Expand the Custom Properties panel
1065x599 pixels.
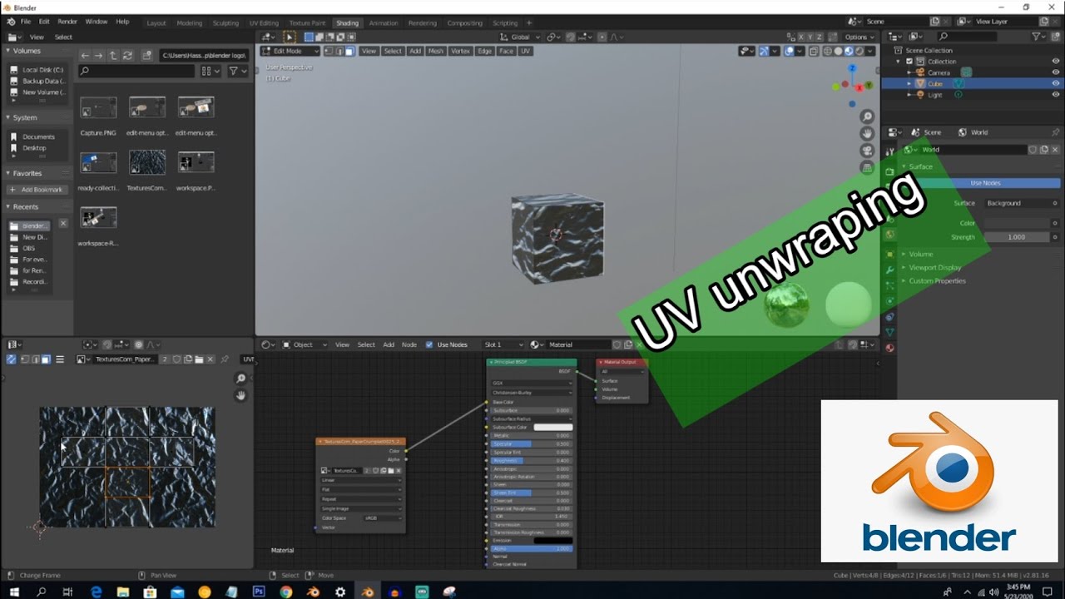(x=937, y=280)
